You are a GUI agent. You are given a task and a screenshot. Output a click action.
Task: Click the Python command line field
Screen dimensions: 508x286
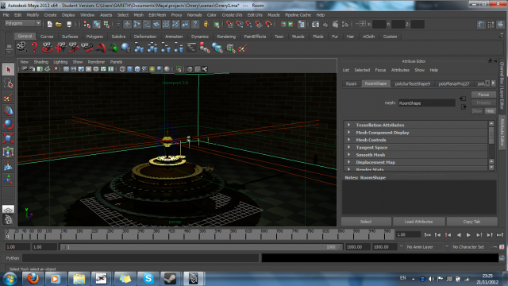click(140, 258)
